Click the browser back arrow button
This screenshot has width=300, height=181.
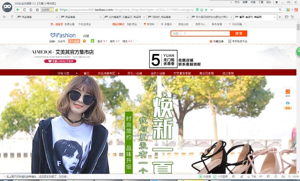17,9
